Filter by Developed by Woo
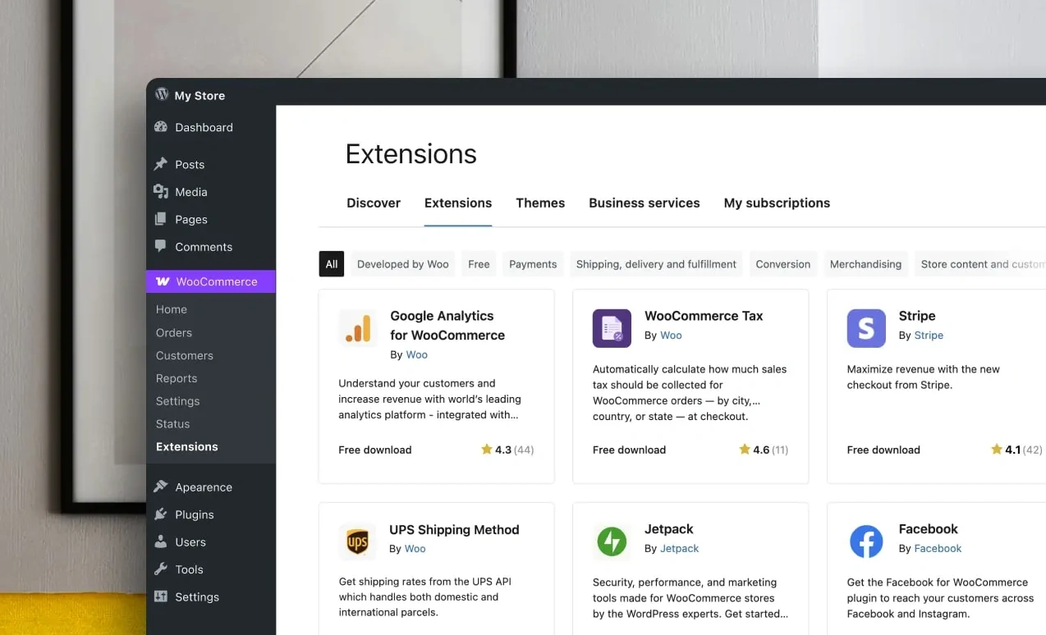Screen dimensions: 1046x635 pyautogui.click(x=403, y=264)
